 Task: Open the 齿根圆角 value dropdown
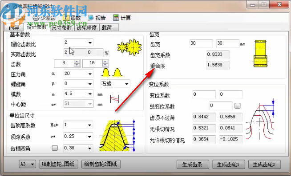pyautogui.click(x=89, y=148)
